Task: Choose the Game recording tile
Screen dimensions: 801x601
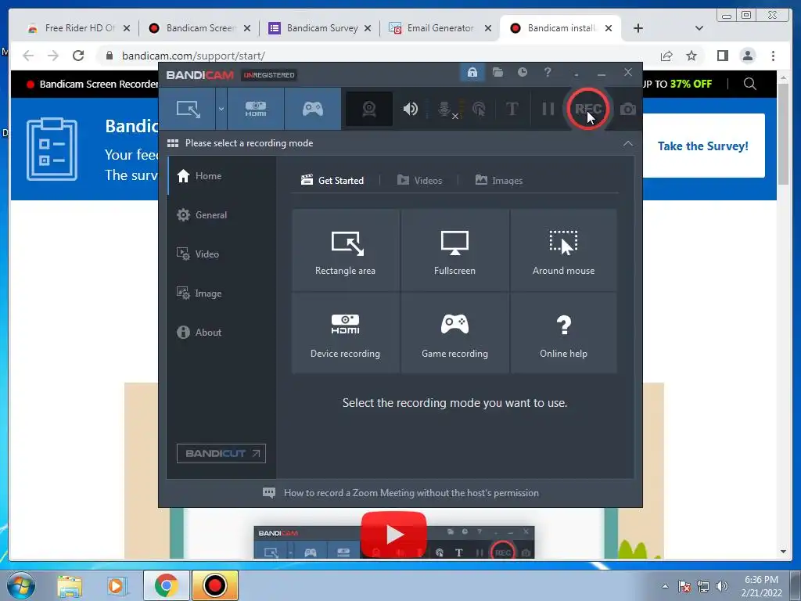Action: pos(454,333)
